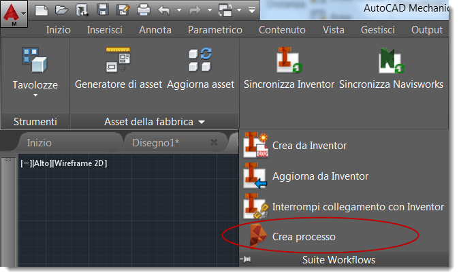Launch Generatore di asset tool

coord(118,69)
